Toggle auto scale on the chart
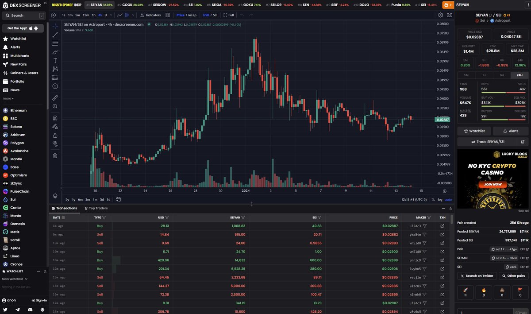 pos(448,200)
